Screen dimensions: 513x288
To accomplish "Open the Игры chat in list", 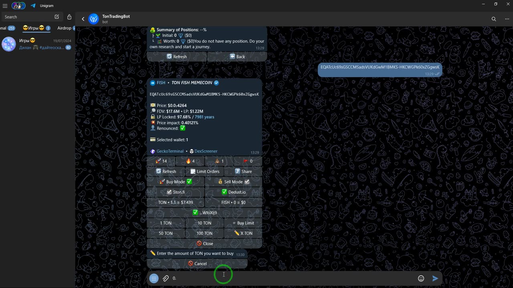I will 37,44.
